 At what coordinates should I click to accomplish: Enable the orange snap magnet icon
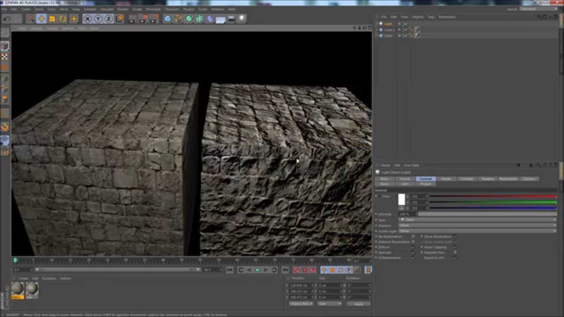5,127
